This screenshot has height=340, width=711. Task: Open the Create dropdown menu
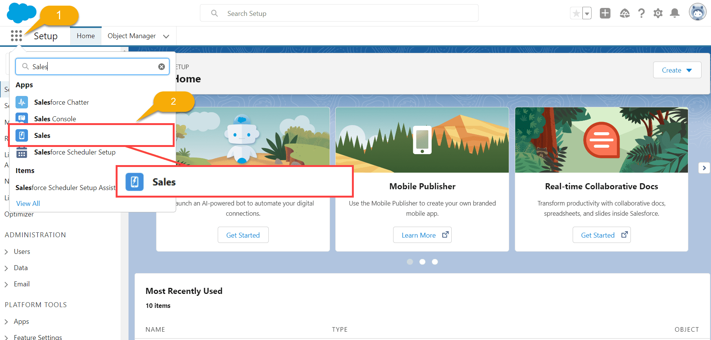pyautogui.click(x=677, y=70)
